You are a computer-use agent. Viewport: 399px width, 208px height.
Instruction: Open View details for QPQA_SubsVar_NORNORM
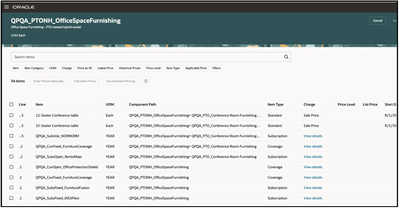point(313,136)
